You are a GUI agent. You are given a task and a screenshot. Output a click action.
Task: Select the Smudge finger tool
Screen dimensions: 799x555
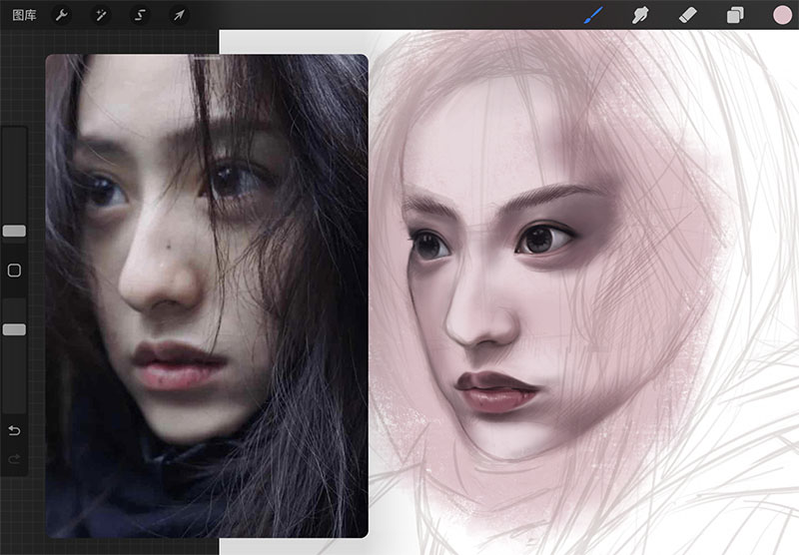[640, 15]
